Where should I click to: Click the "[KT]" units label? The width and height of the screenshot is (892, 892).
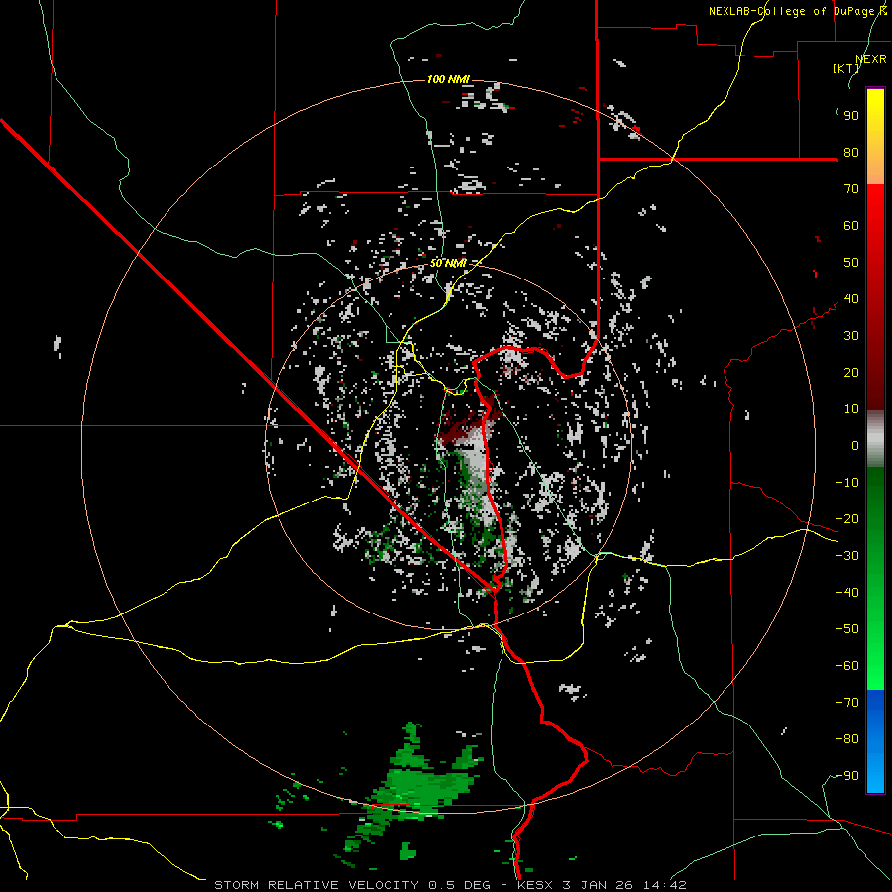click(846, 68)
